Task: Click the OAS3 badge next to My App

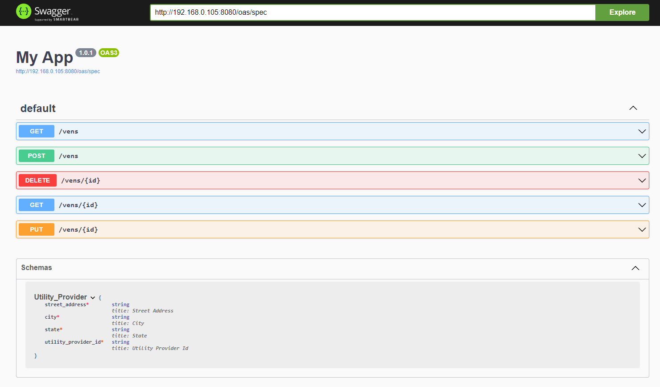Action: [x=108, y=52]
